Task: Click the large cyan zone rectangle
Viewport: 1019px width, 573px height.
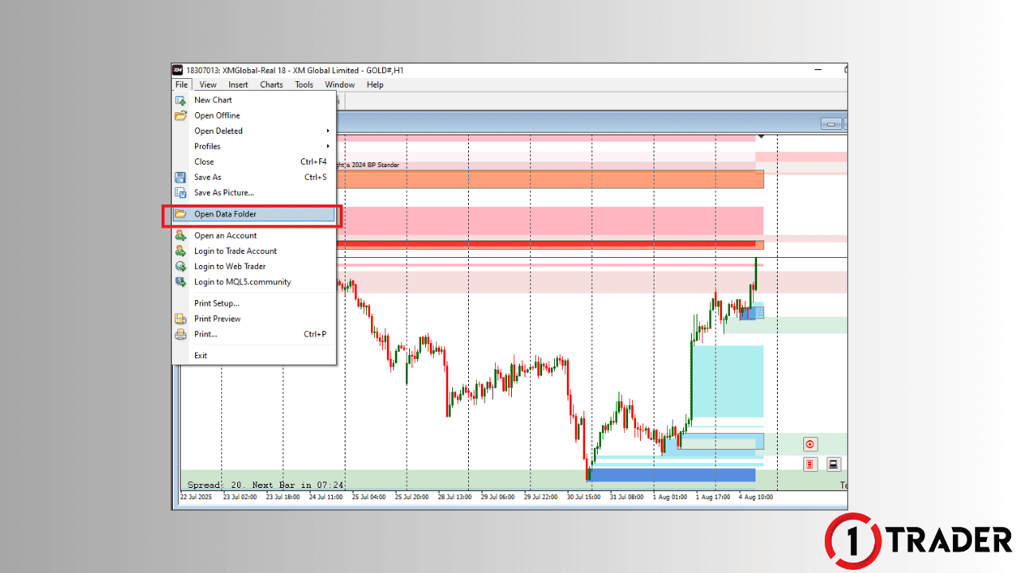Action: (x=728, y=380)
